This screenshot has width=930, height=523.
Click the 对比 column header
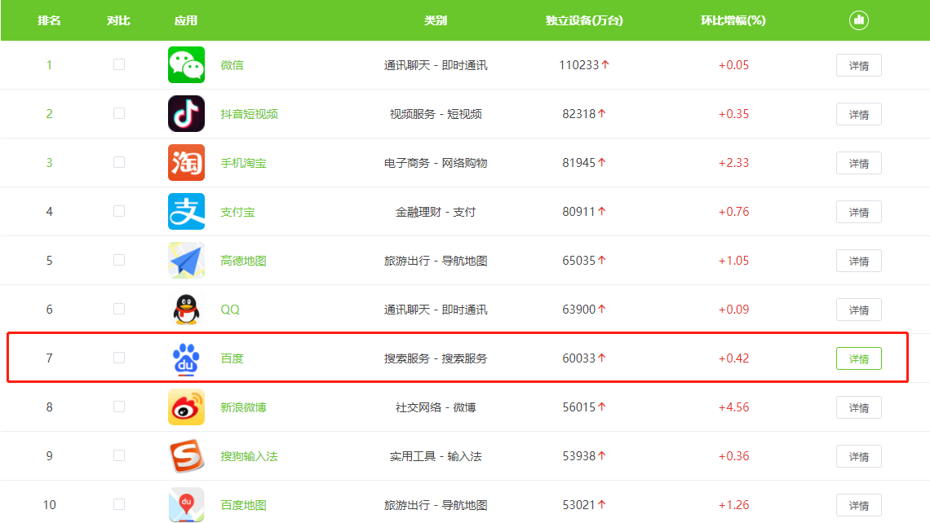(118, 20)
